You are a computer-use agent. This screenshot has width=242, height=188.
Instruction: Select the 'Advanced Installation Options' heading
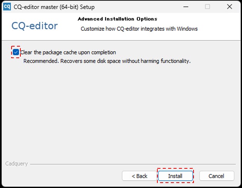[117, 19]
